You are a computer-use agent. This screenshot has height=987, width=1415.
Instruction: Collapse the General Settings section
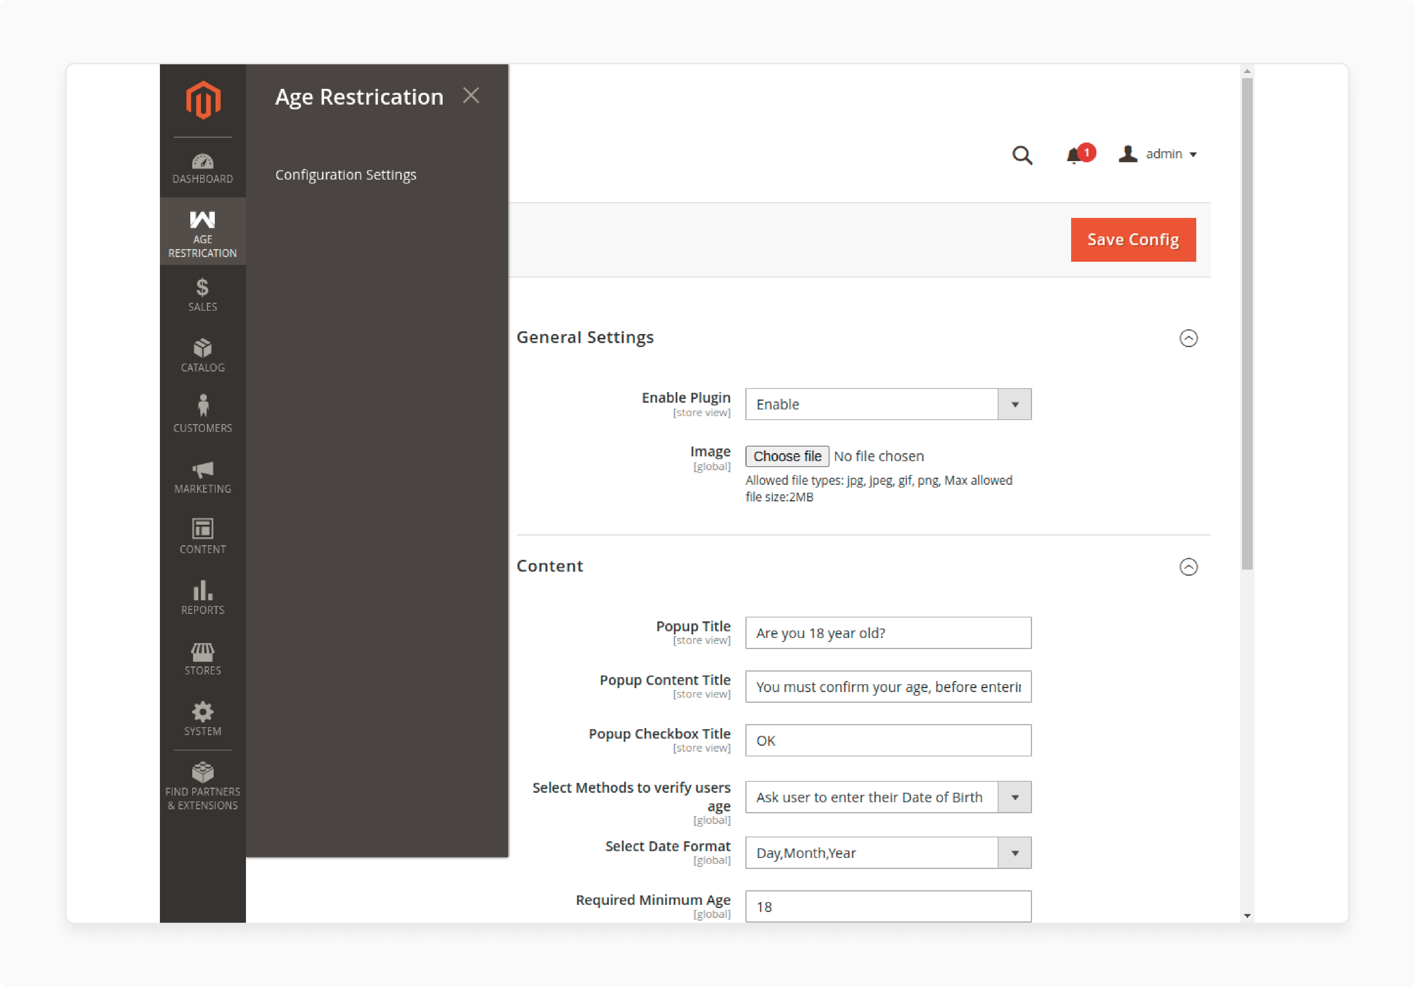pyautogui.click(x=1188, y=338)
